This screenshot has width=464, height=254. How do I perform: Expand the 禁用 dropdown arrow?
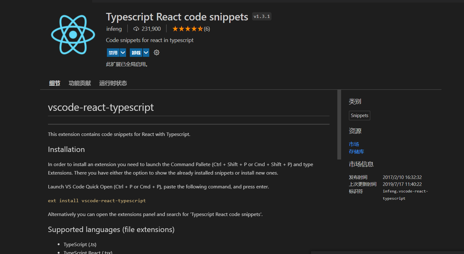(x=123, y=53)
